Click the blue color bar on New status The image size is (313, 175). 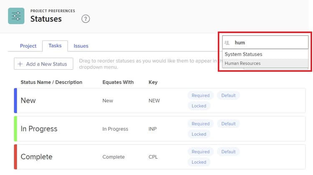coord(15,100)
